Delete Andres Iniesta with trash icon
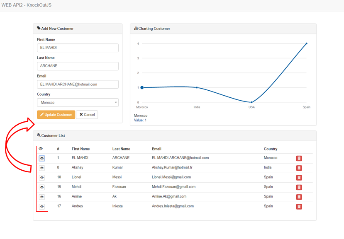This screenshot has height=239, width=344. [299, 206]
